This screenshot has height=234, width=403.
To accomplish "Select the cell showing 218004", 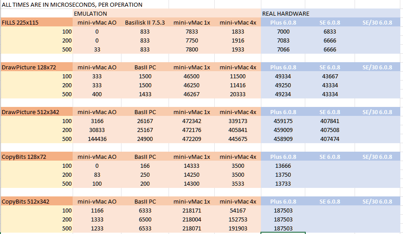I will click(192, 220).
